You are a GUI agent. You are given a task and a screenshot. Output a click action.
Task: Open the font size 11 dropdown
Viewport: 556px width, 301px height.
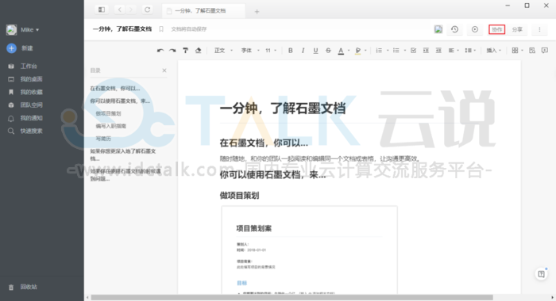click(271, 51)
